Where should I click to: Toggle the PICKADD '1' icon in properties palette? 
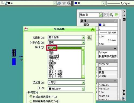click(x=106, y=15)
